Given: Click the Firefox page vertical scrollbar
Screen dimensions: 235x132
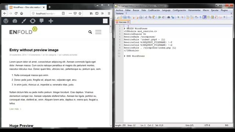Looking at the screenshot, I should (111, 73).
